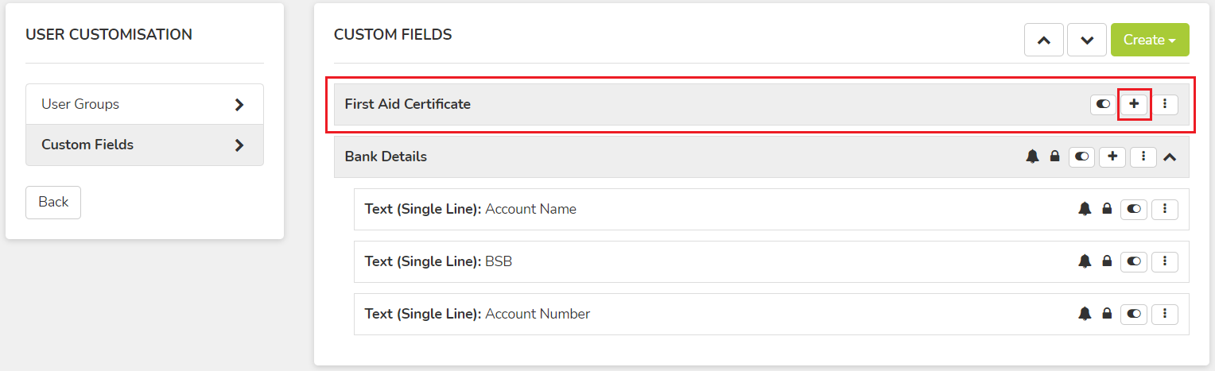This screenshot has width=1215, height=371.
Task: Move selected field down with arrow button
Action: (1087, 40)
